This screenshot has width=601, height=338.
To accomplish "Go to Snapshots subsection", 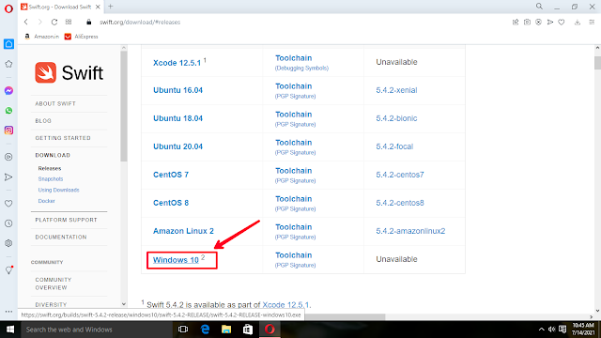I will coord(50,179).
